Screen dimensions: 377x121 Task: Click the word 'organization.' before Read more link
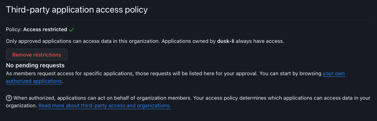pyautogui.click(x=22, y=106)
